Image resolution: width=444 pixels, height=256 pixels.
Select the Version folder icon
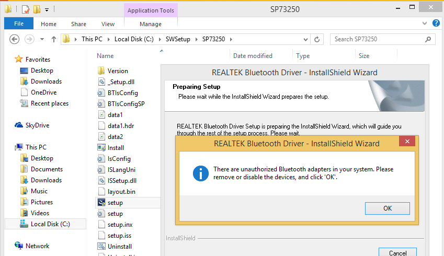click(101, 71)
